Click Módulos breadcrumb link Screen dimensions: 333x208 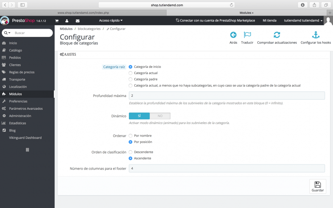click(x=66, y=29)
